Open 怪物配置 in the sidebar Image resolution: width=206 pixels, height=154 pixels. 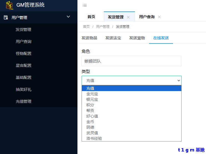pos(24,53)
